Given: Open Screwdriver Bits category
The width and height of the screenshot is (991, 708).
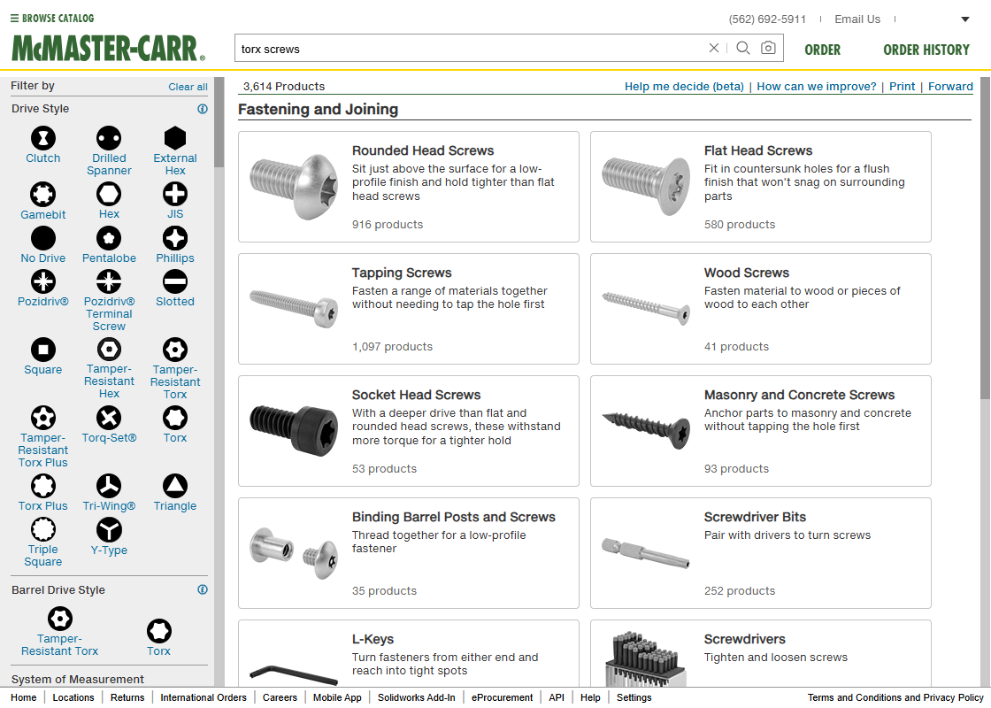Looking at the screenshot, I should click(x=760, y=552).
